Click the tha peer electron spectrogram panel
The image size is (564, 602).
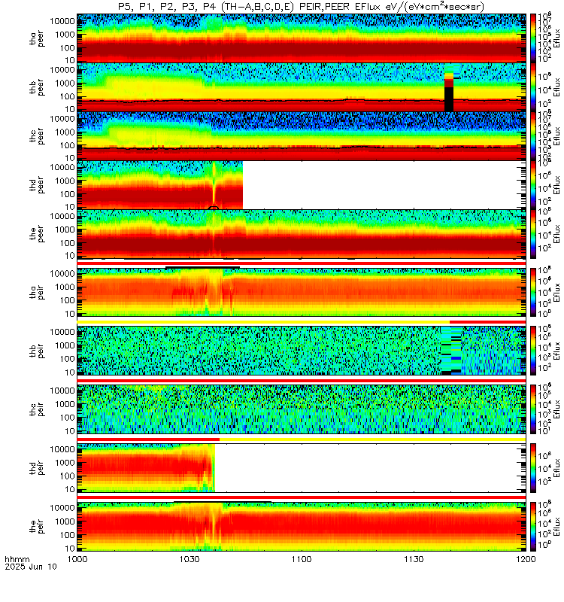coord(302,38)
